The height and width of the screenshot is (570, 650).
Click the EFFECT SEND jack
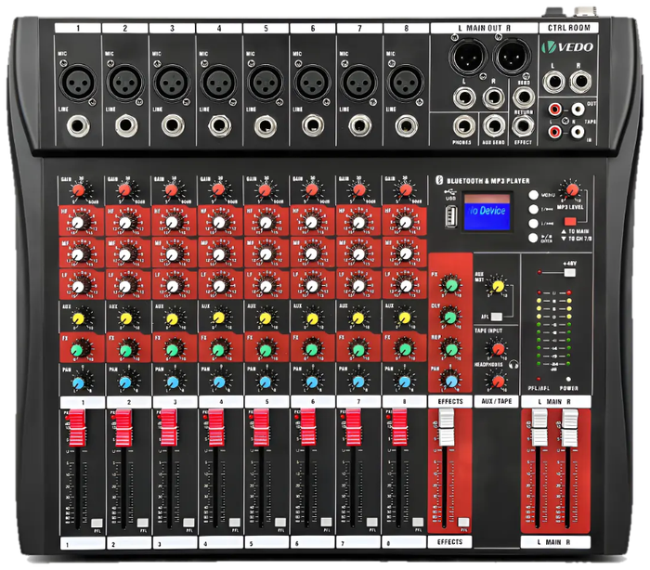click(524, 97)
